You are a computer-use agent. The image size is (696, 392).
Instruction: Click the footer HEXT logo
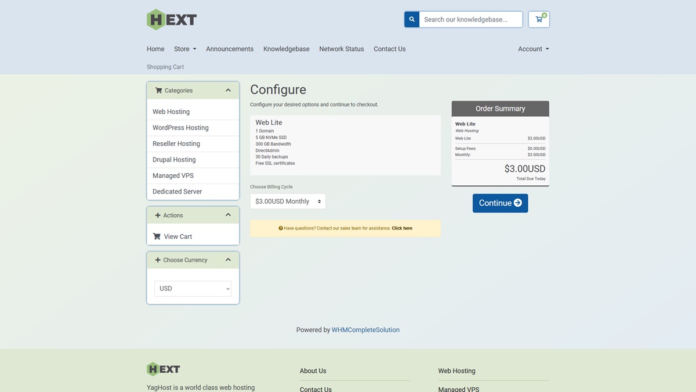click(x=164, y=369)
